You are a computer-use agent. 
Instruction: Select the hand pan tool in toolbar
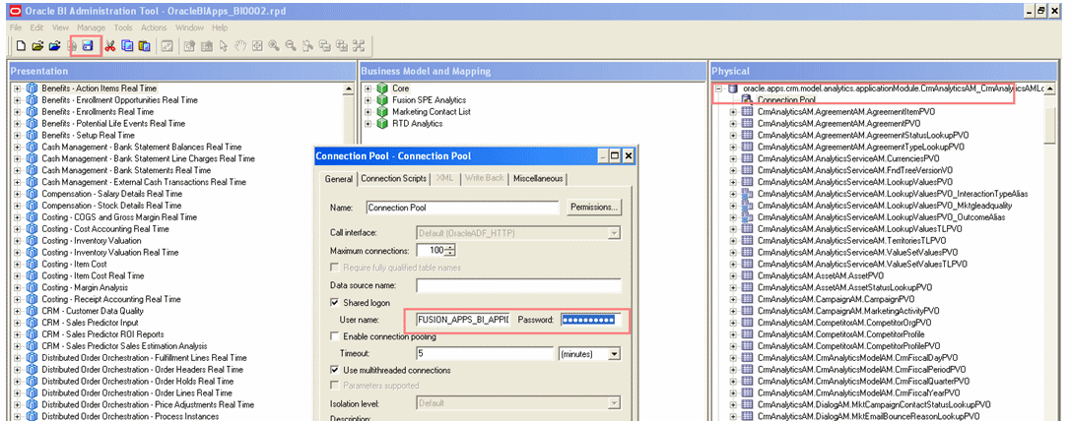coord(239,45)
